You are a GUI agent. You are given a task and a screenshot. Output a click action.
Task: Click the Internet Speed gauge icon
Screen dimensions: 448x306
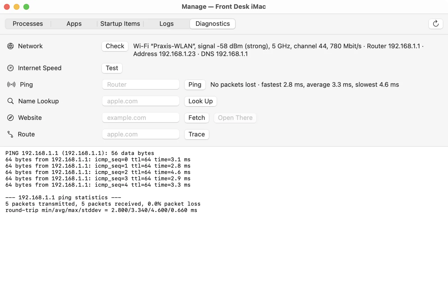click(x=10, y=68)
